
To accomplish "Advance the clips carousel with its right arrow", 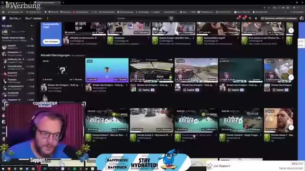I will (x=291, y=30).
